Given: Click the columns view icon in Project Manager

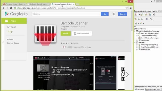Looking at the screenshot, I should pos(147,19).
